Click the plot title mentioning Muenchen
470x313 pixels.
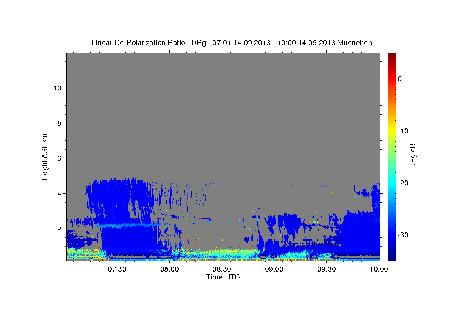click(x=232, y=43)
